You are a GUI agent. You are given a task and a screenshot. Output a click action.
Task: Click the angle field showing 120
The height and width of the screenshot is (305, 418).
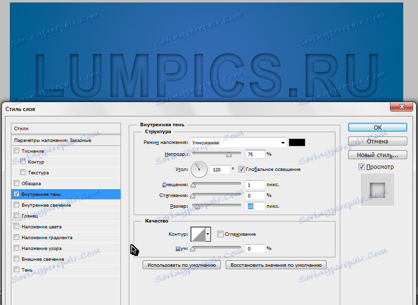[x=220, y=169]
